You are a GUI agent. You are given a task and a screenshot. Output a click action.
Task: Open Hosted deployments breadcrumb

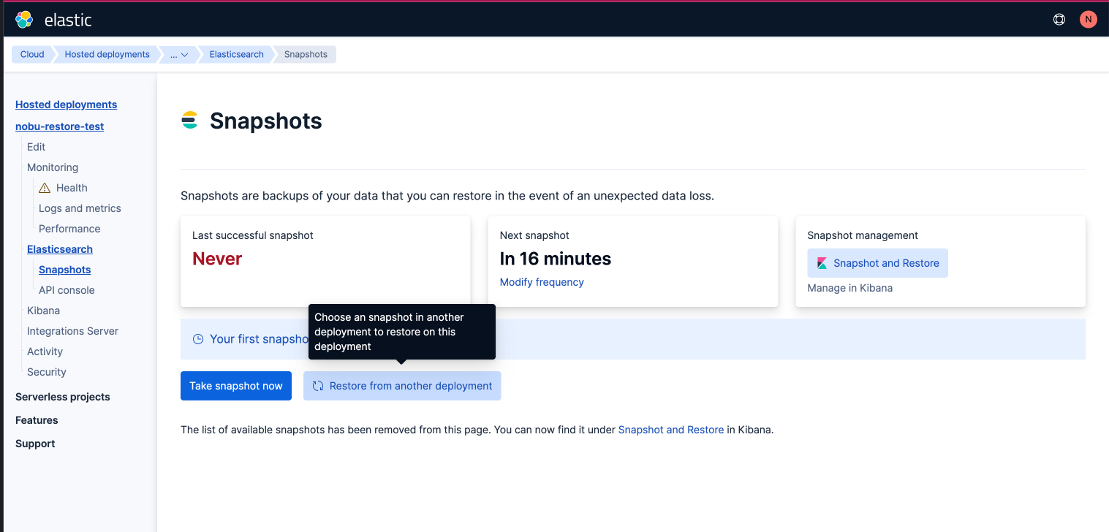[107, 54]
